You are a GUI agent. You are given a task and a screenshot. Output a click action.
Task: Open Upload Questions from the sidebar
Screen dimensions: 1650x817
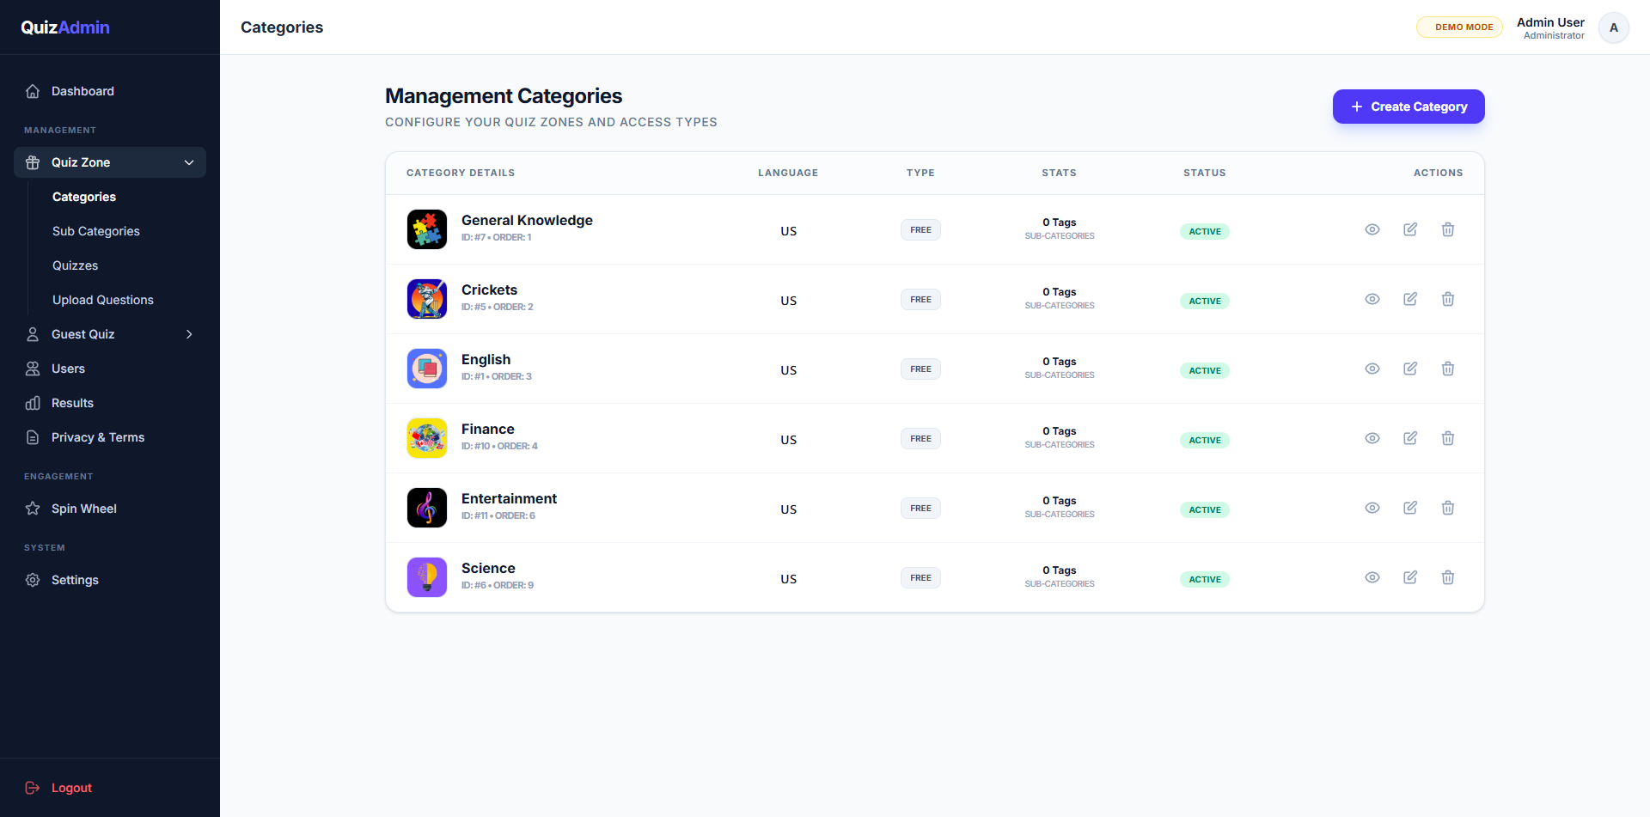tap(103, 300)
